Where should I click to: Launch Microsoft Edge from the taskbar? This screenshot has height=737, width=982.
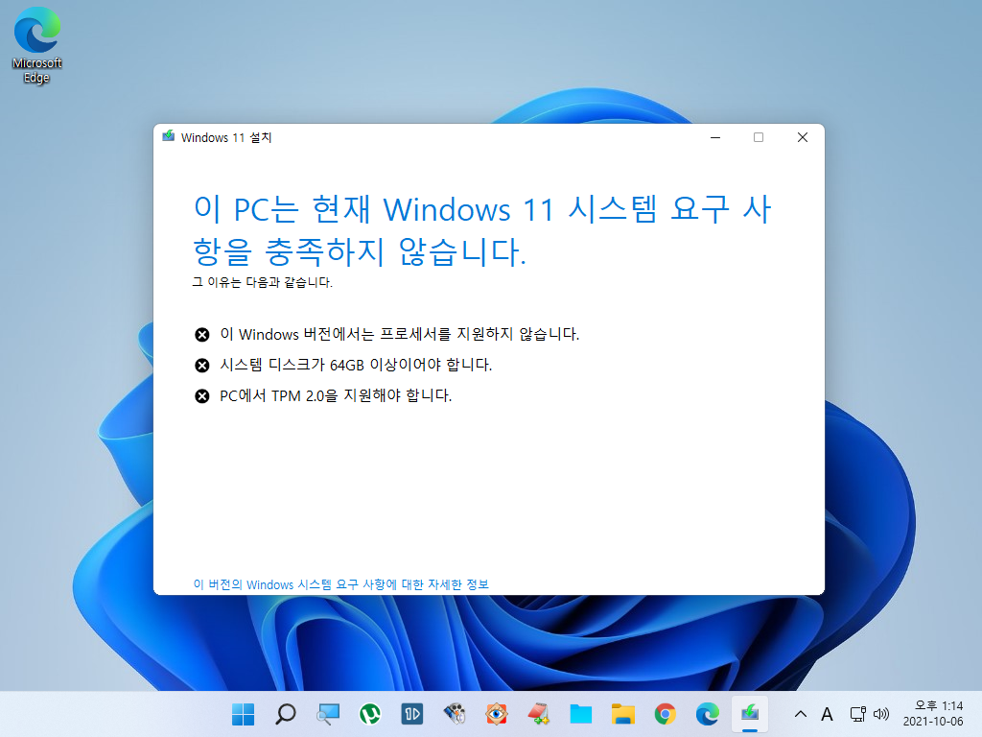click(x=708, y=714)
